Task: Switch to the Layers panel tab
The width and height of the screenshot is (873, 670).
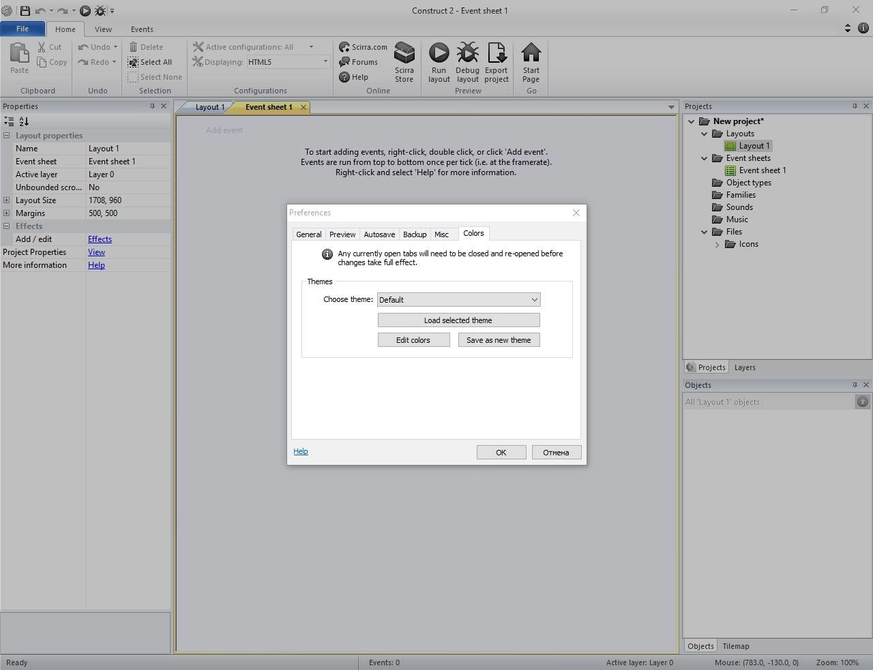Action: [745, 367]
